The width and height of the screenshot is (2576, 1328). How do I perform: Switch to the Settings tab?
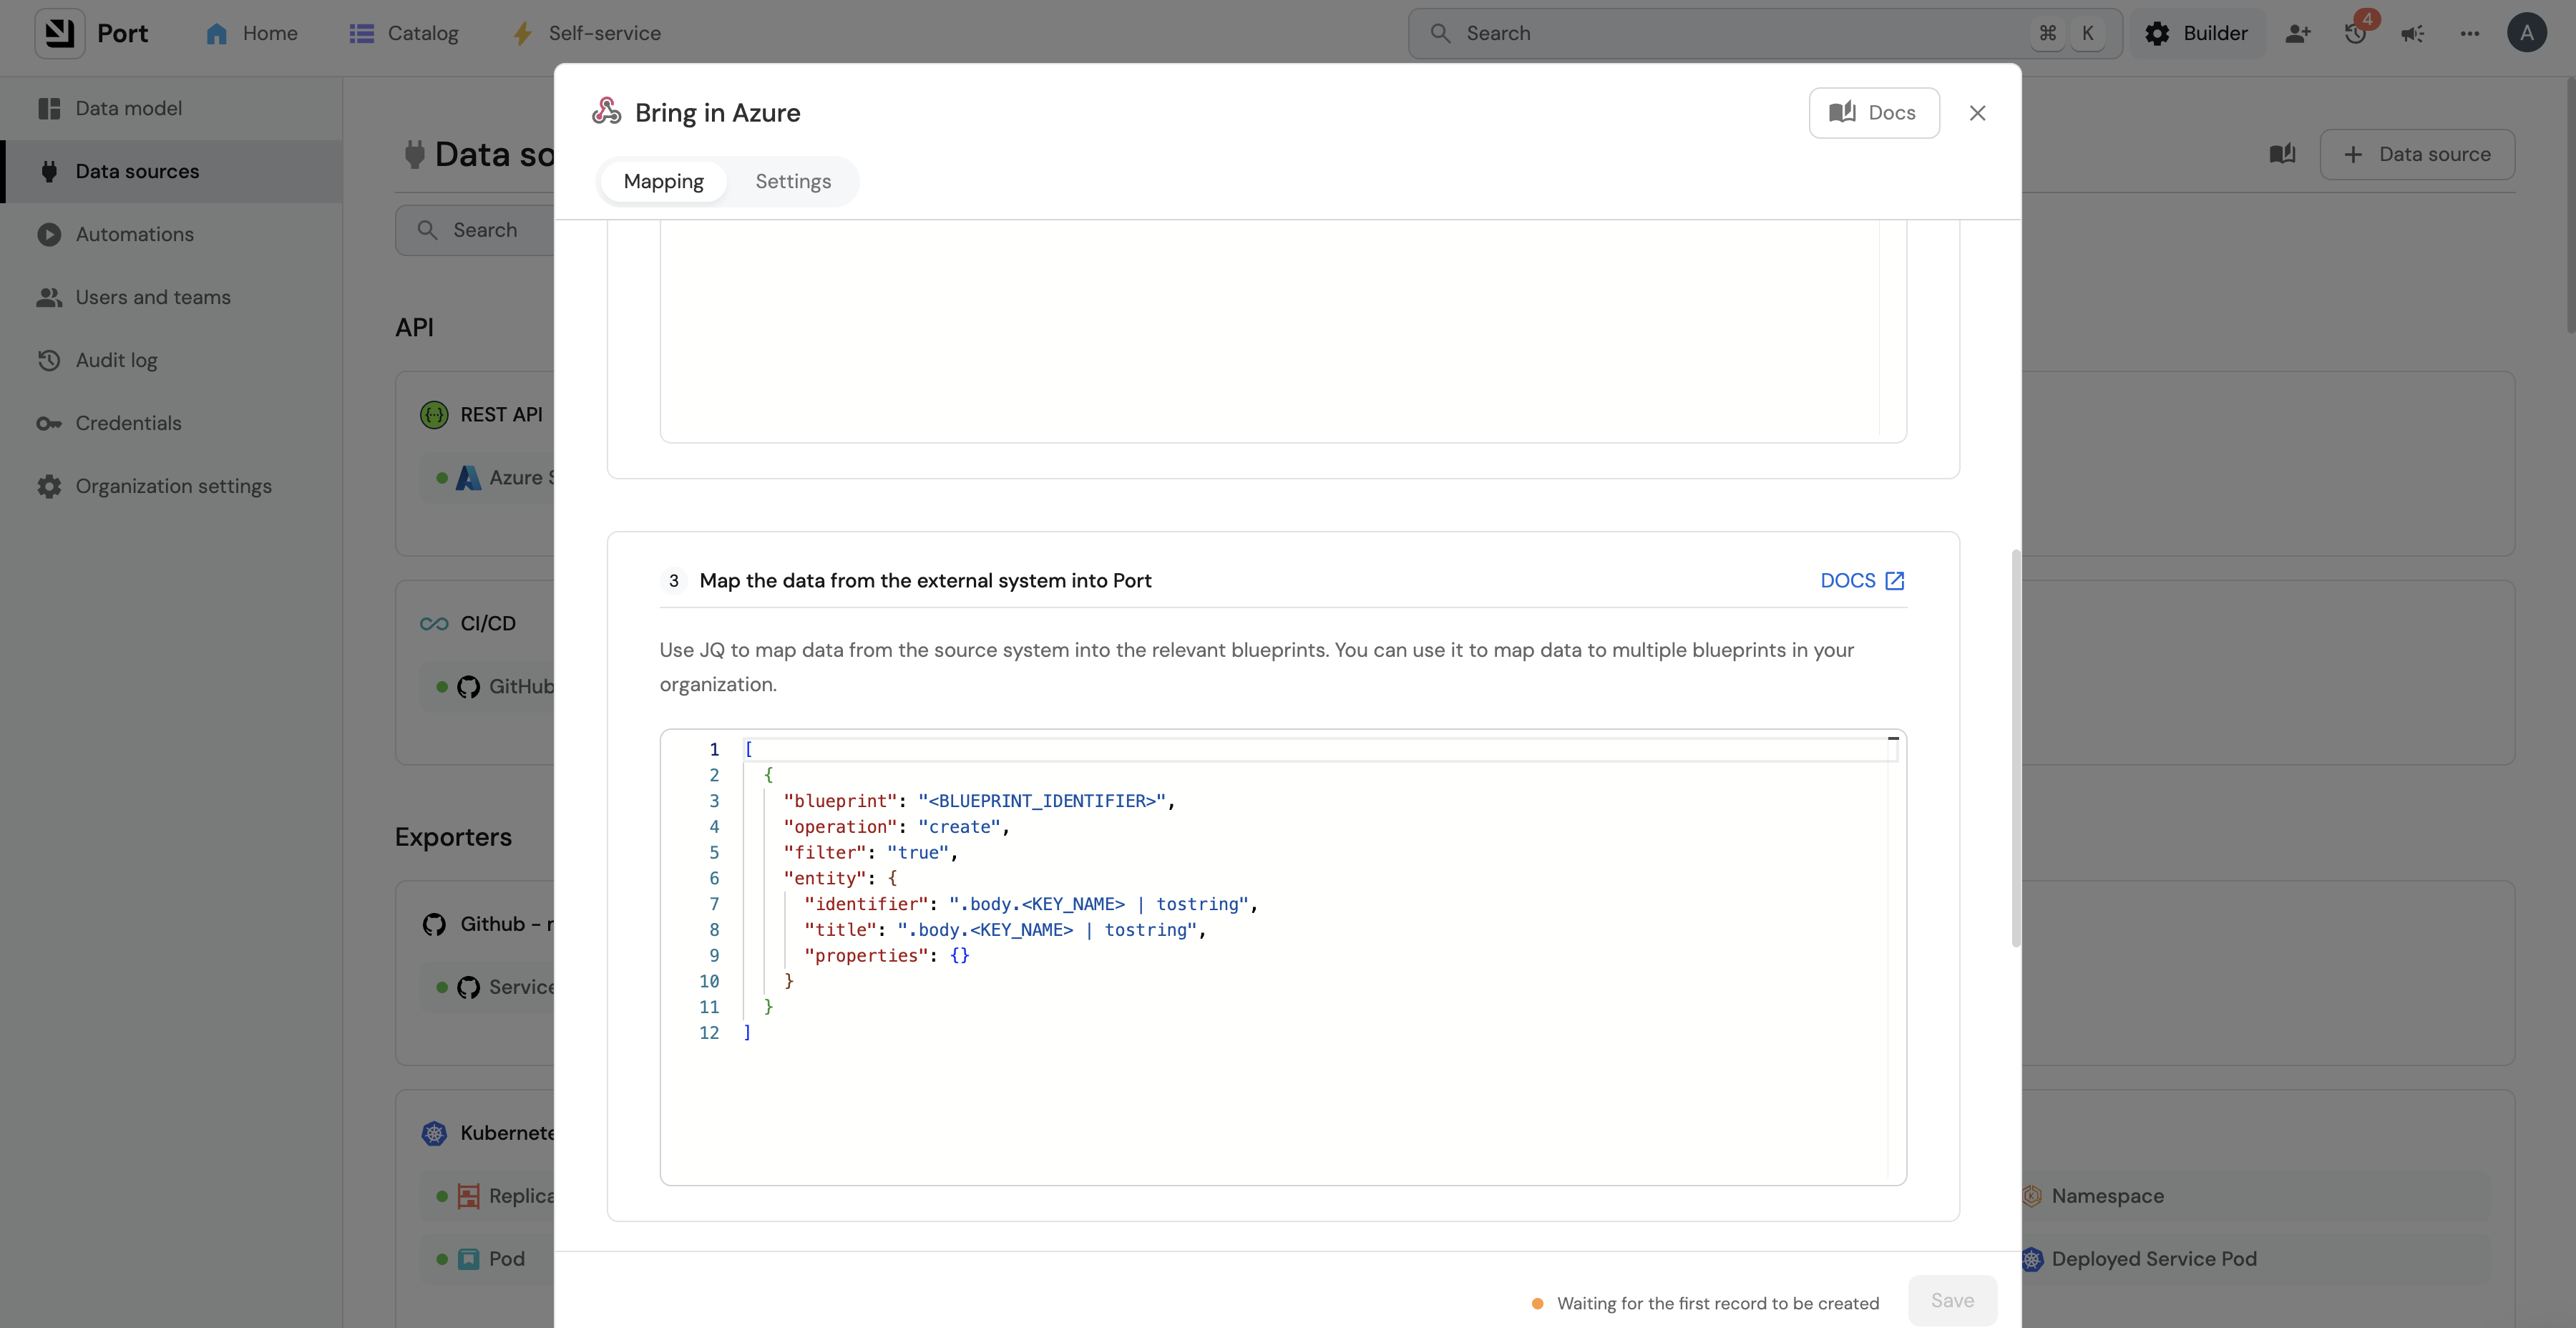click(x=793, y=181)
